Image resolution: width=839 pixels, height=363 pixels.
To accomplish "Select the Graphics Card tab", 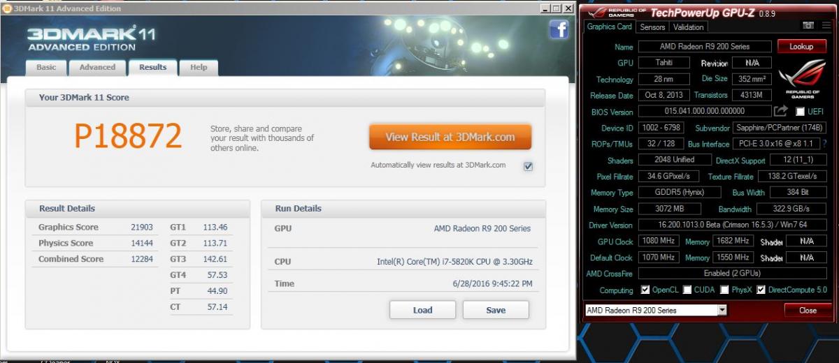I will pyautogui.click(x=609, y=27).
